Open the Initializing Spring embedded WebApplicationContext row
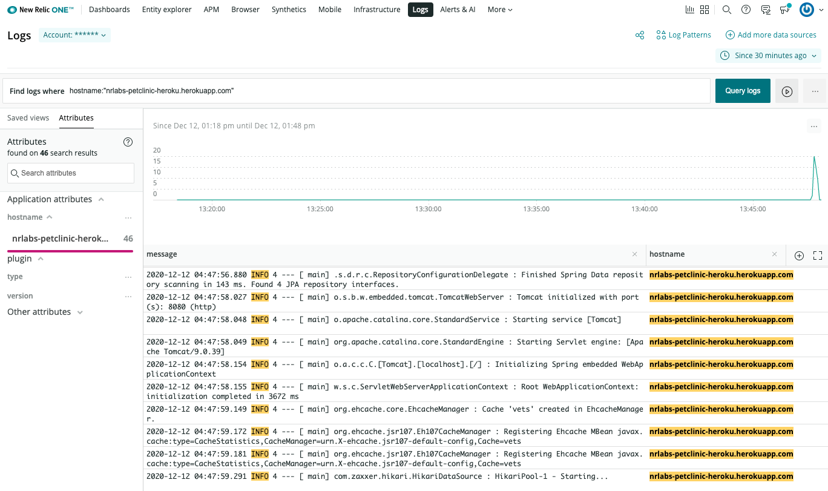 point(395,369)
